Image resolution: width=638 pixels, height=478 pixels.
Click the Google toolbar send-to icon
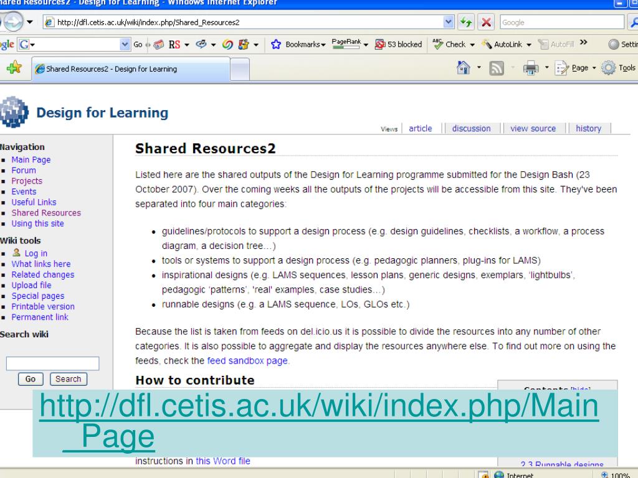(x=201, y=44)
